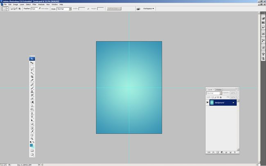266x166 pixels.
Task: Open the layer blend mode dropdown
Action: click(x=214, y=93)
